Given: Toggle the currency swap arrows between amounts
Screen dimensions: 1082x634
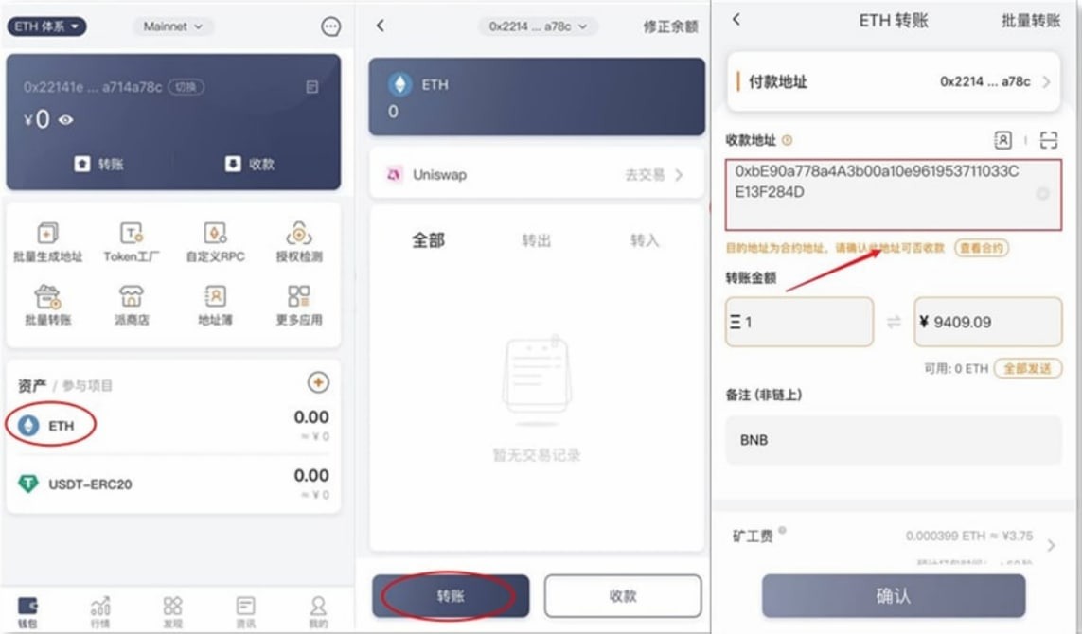Looking at the screenshot, I should tap(894, 322).
